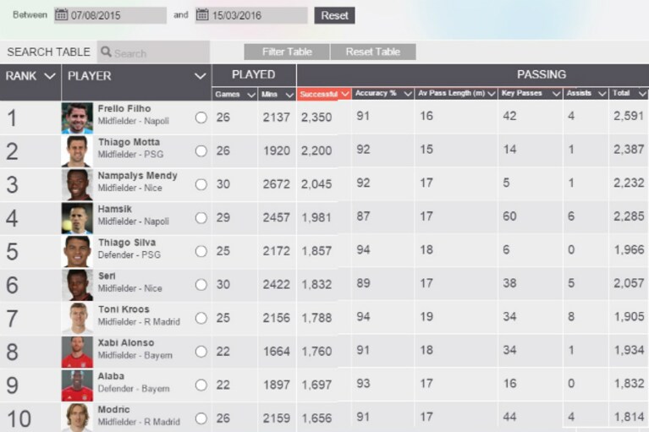
Task: Open the start date calendar icon
Action: (61, 15)
